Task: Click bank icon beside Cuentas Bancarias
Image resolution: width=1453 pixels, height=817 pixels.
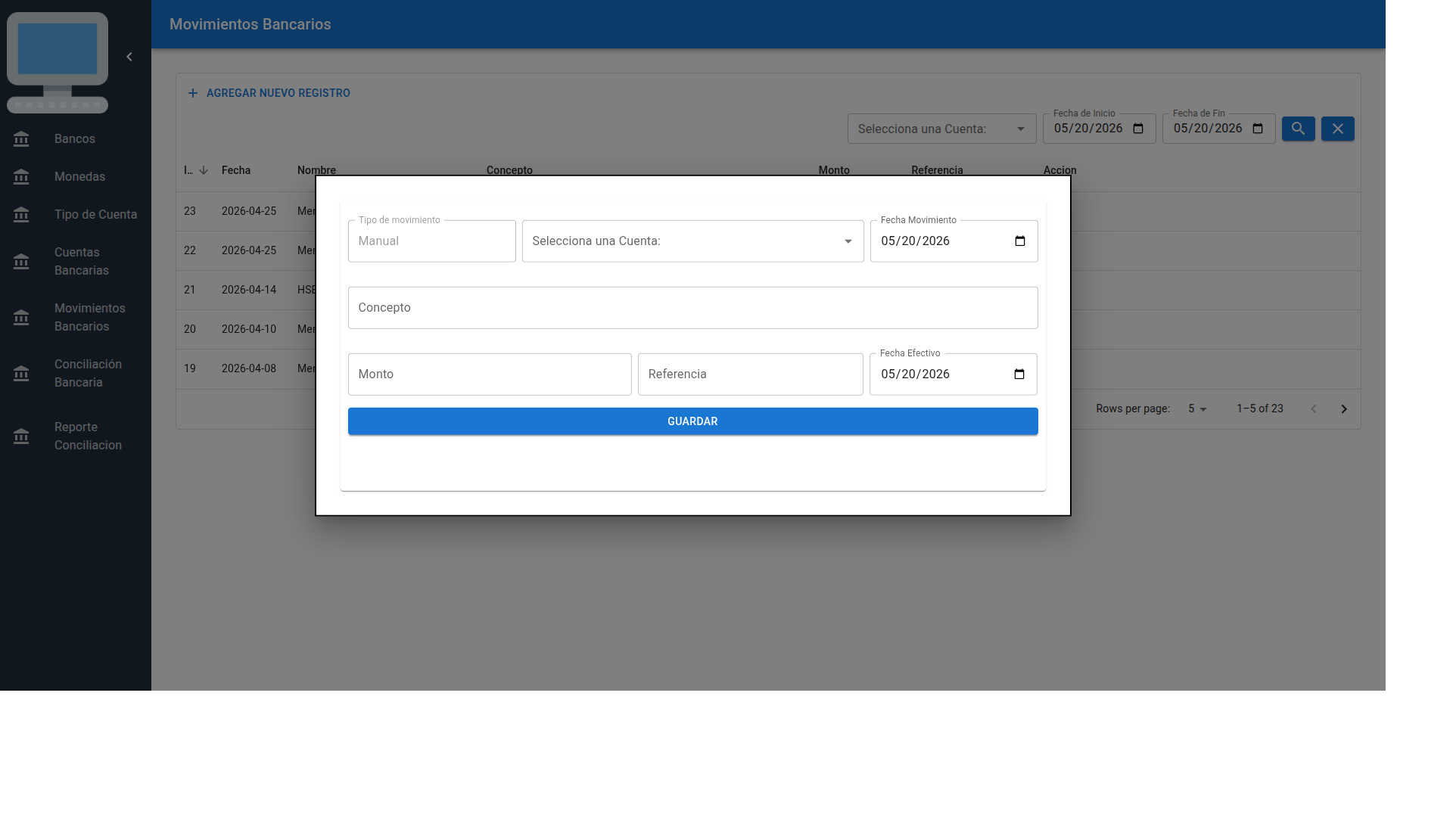Action: (x=21, y=262)
